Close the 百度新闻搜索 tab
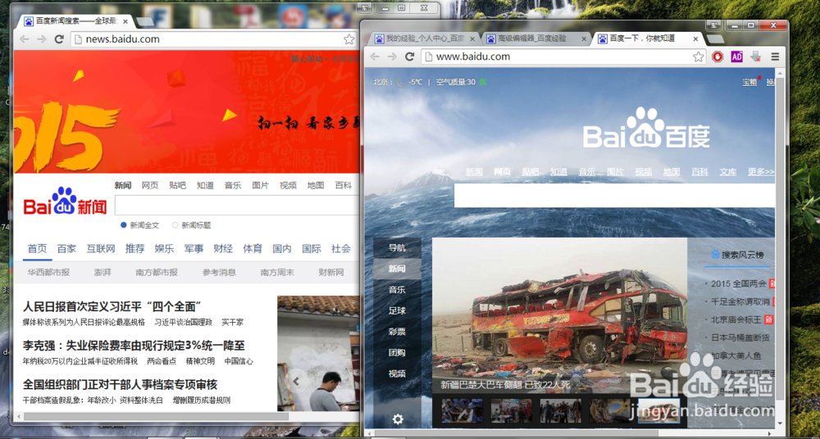 [125, 22]
